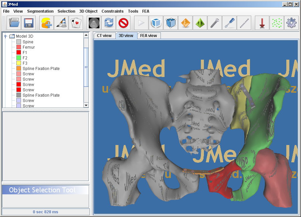Click the green pyramid toolbar icon
Image resolution: width=301 pixels, height=217 pixels.
click(x=200, y=23)
